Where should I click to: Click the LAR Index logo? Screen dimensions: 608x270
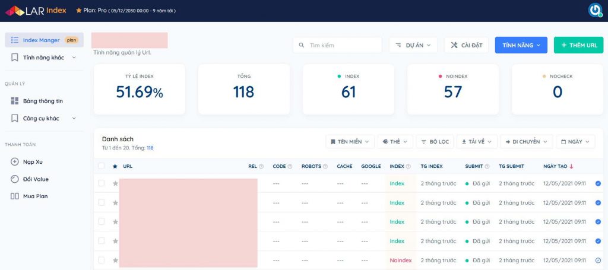pos(36,11)
